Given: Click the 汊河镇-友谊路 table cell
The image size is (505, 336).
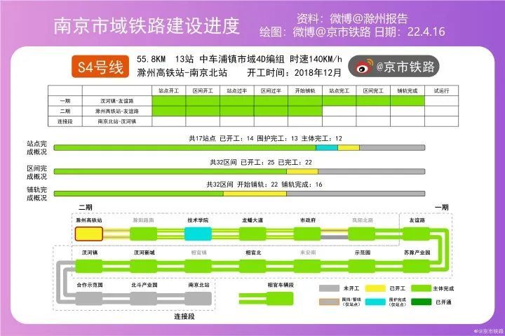Looking at the screenshot, I should (117, 101).
